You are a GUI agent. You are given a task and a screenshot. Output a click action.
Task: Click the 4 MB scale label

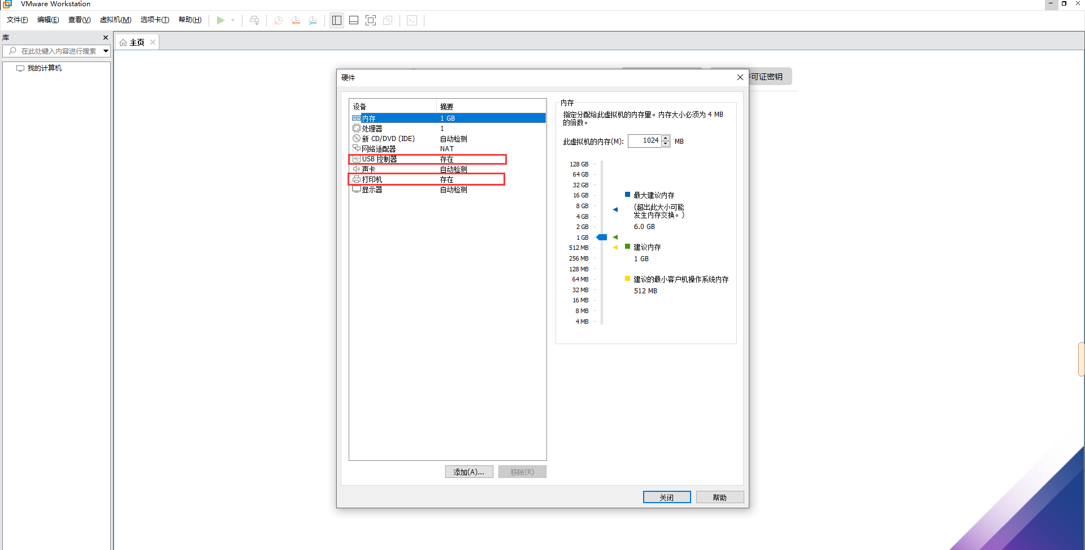pyautogui.click(x=582, y=322)
